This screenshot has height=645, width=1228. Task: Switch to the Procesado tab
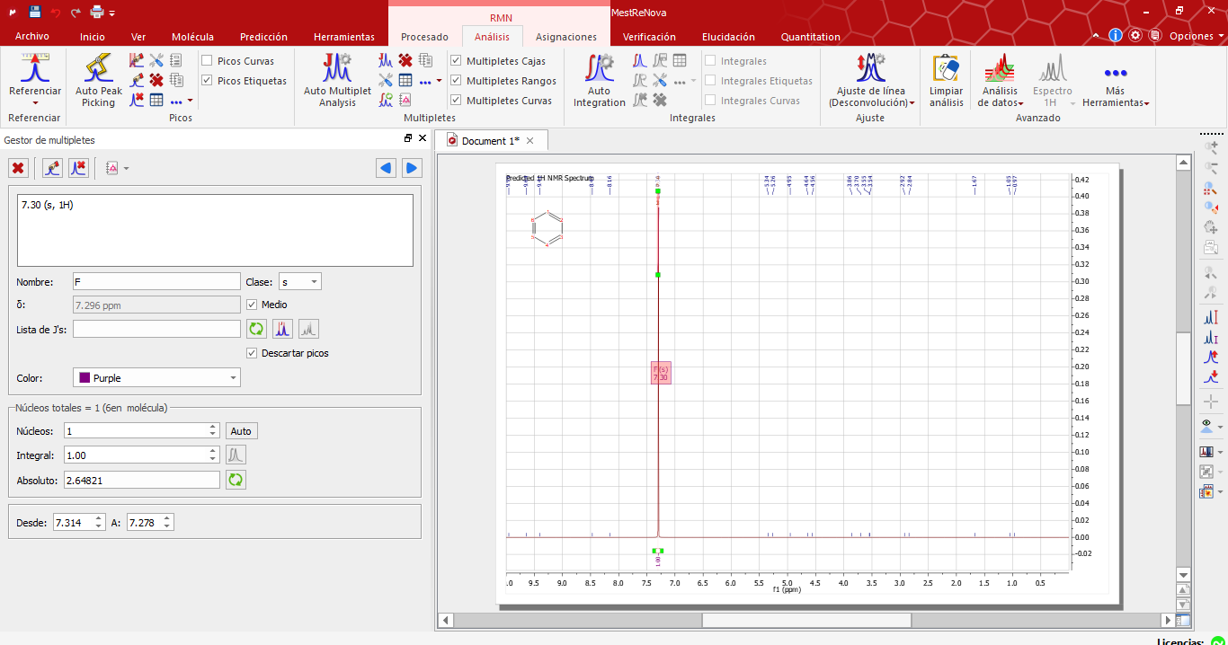424,37
